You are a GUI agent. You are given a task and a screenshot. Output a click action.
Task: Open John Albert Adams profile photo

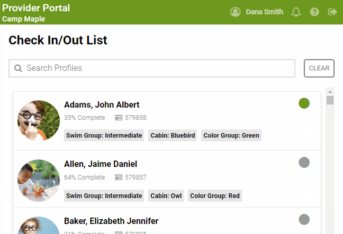[39, 121]
